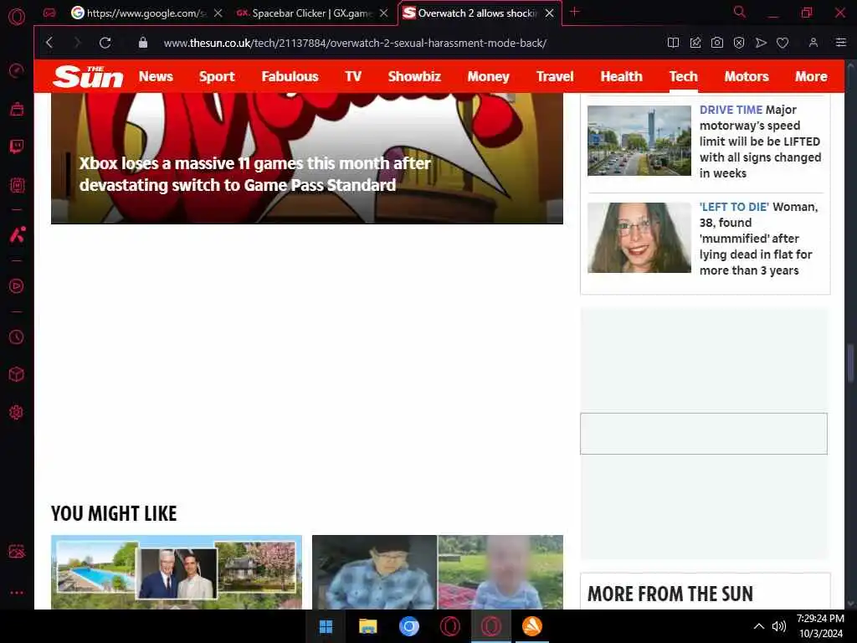Screen dimensions: 857x643
Task: Search tabs with magnifier icon
Action: click(740, 12)
